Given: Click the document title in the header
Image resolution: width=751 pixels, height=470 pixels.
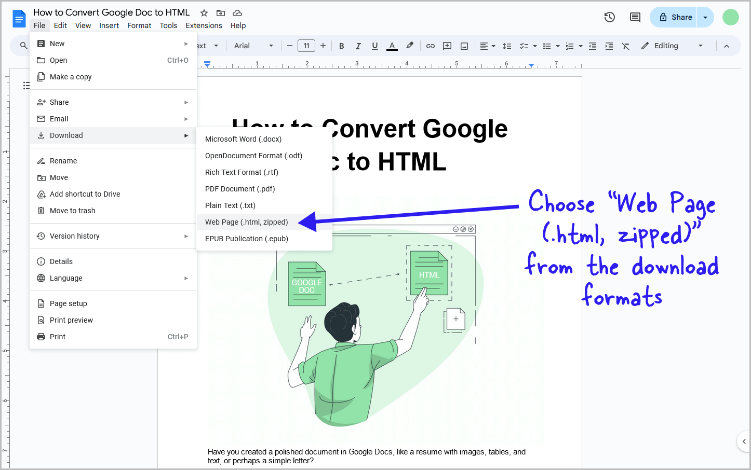Looking at the screenshot, I should pos(112,12).
